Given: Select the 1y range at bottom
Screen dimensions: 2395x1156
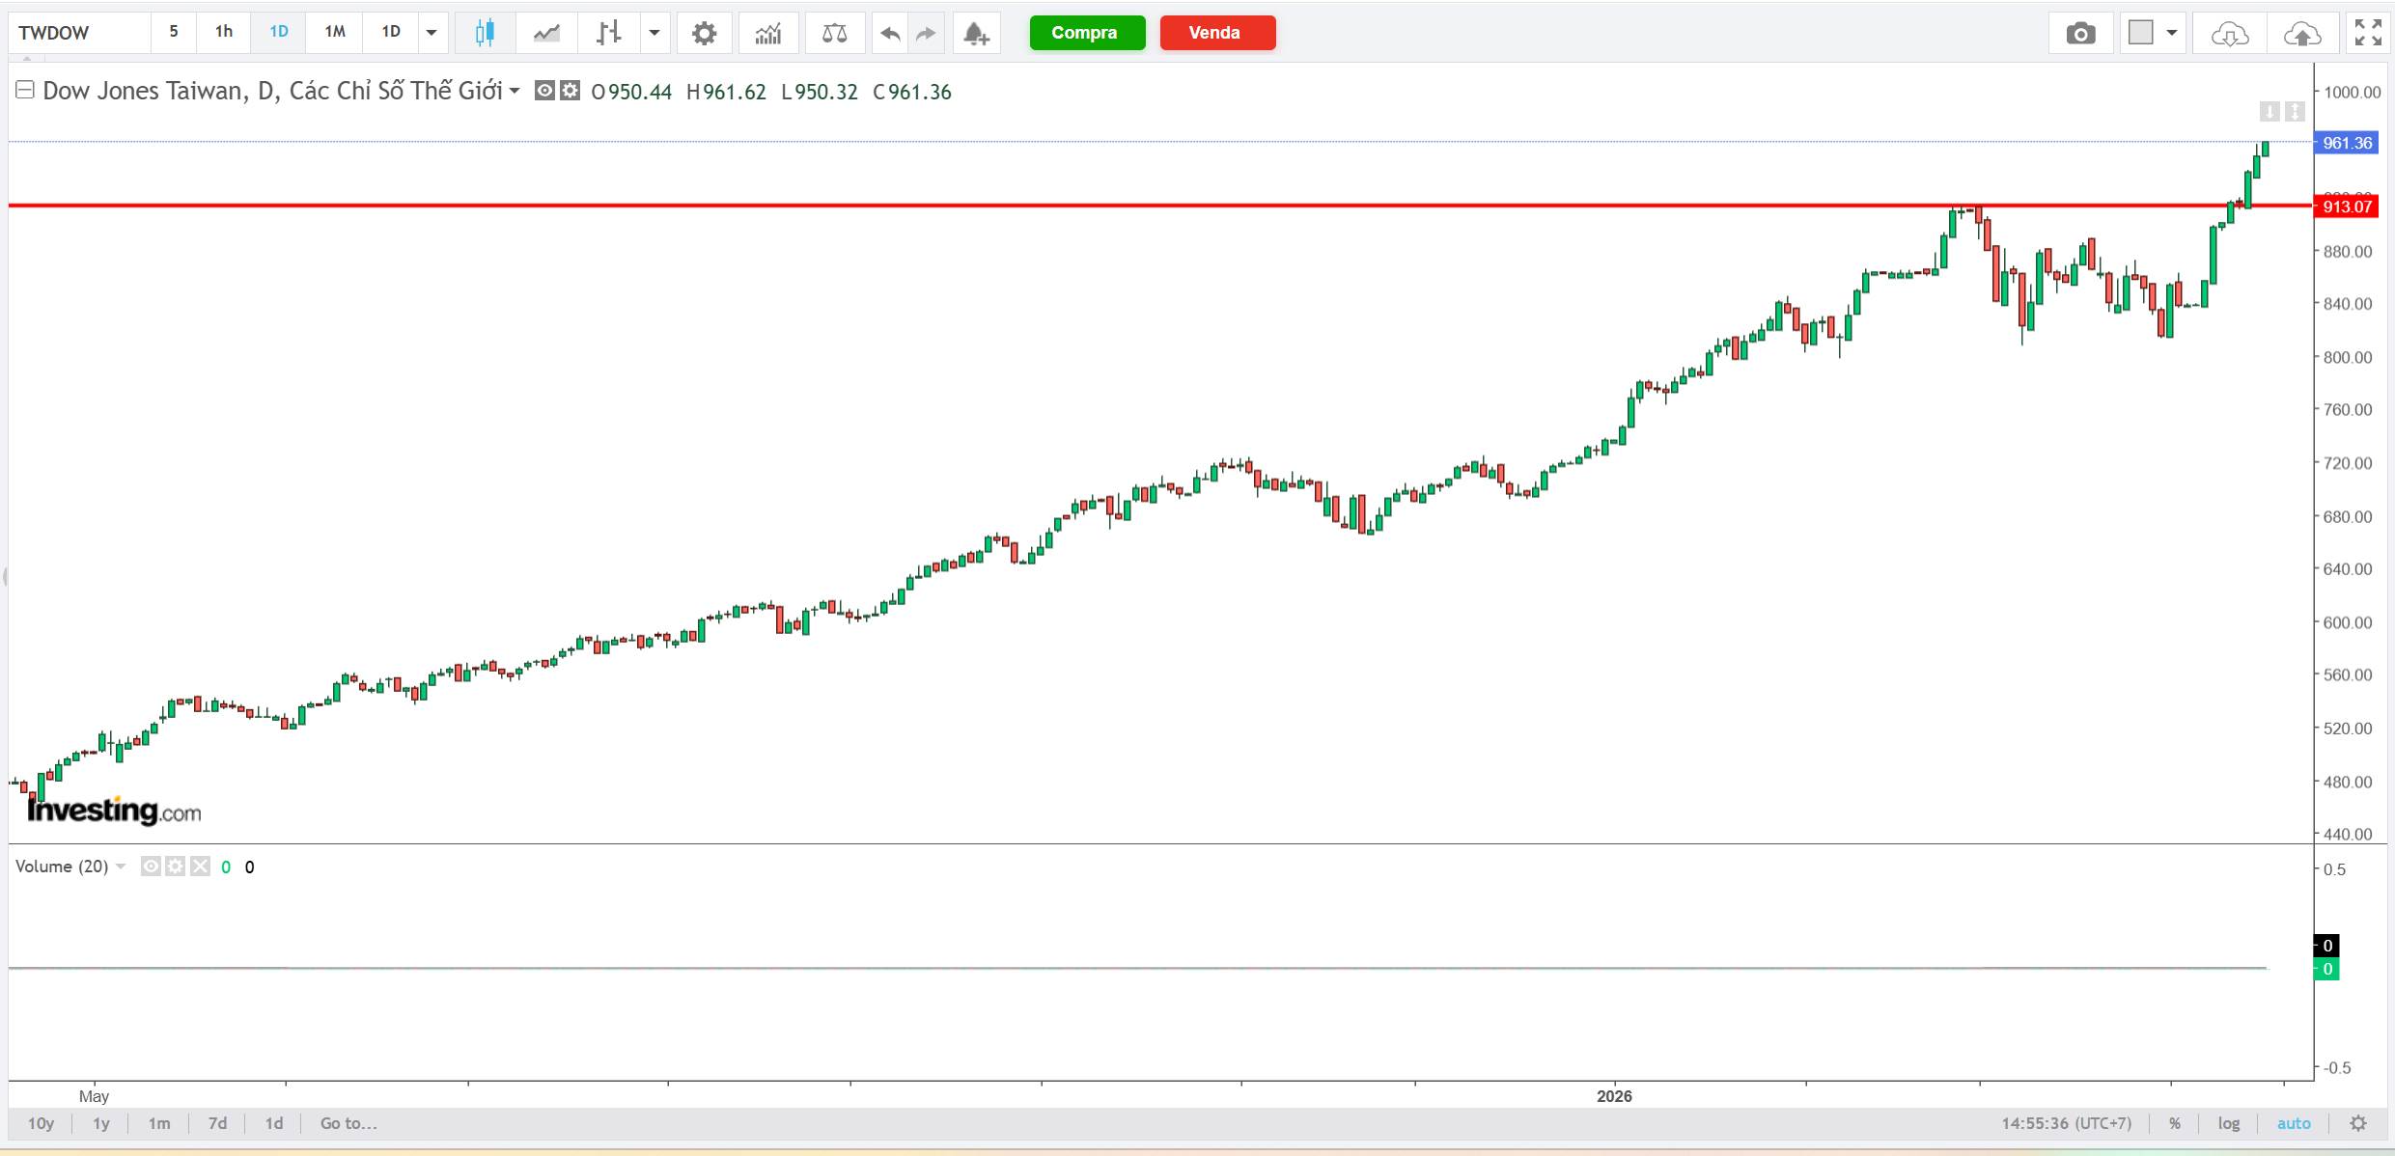Looking at the screenshot, I should [x=100, y=1123].
